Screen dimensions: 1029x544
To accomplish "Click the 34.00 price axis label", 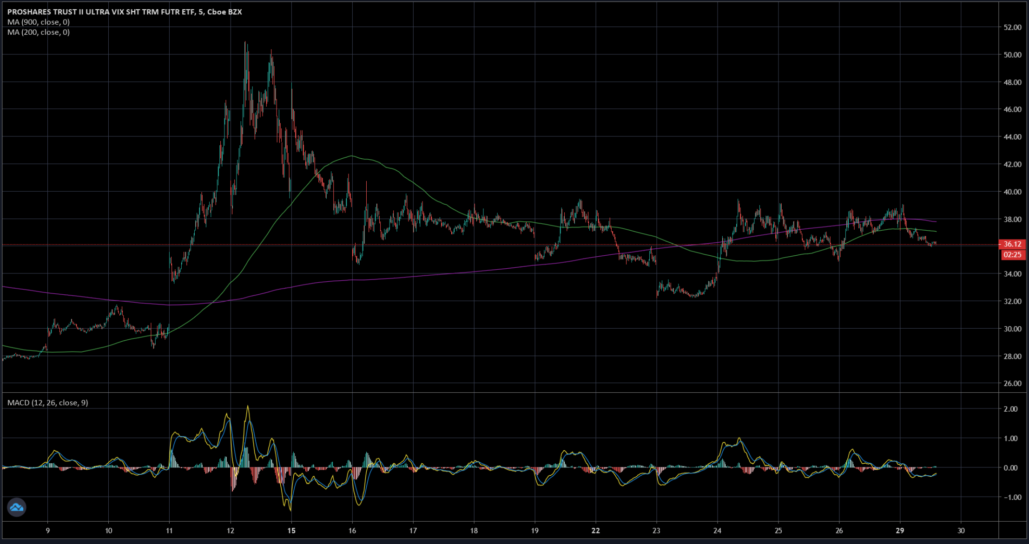I will point(1012,274).
